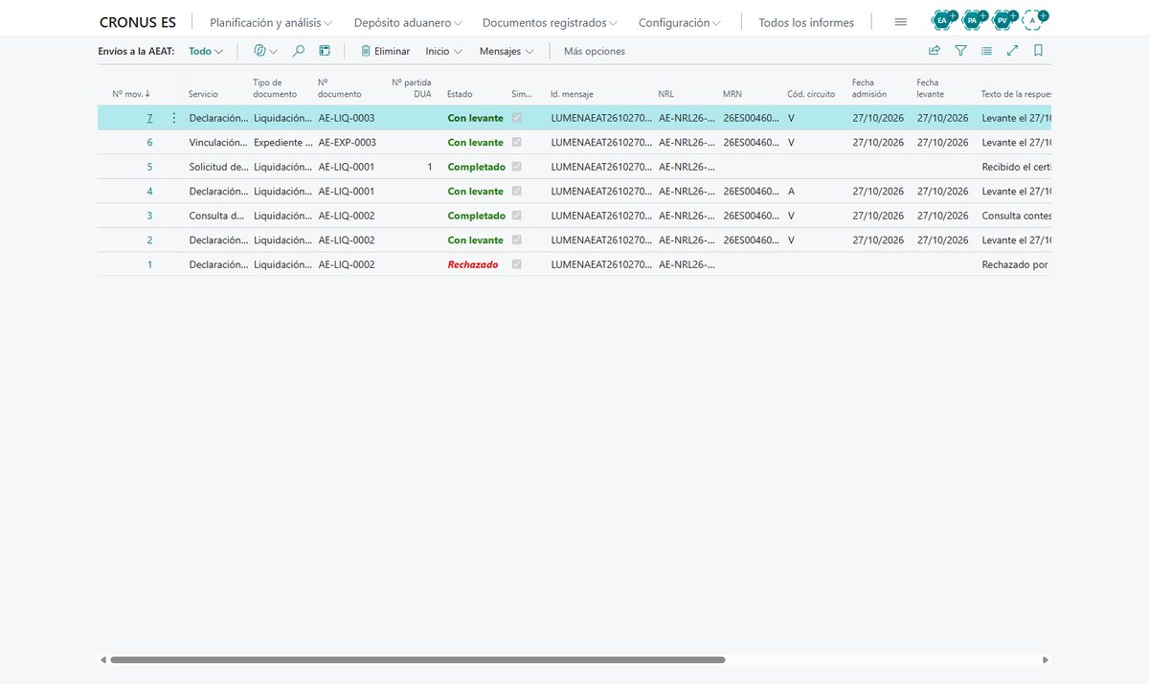The height and width of the screenshot is (684, 1149).
Task: Toggle the Sim. checkbox for AE-LIQ-0003 row
Action: pyautogui.click(x=517, y=118)
